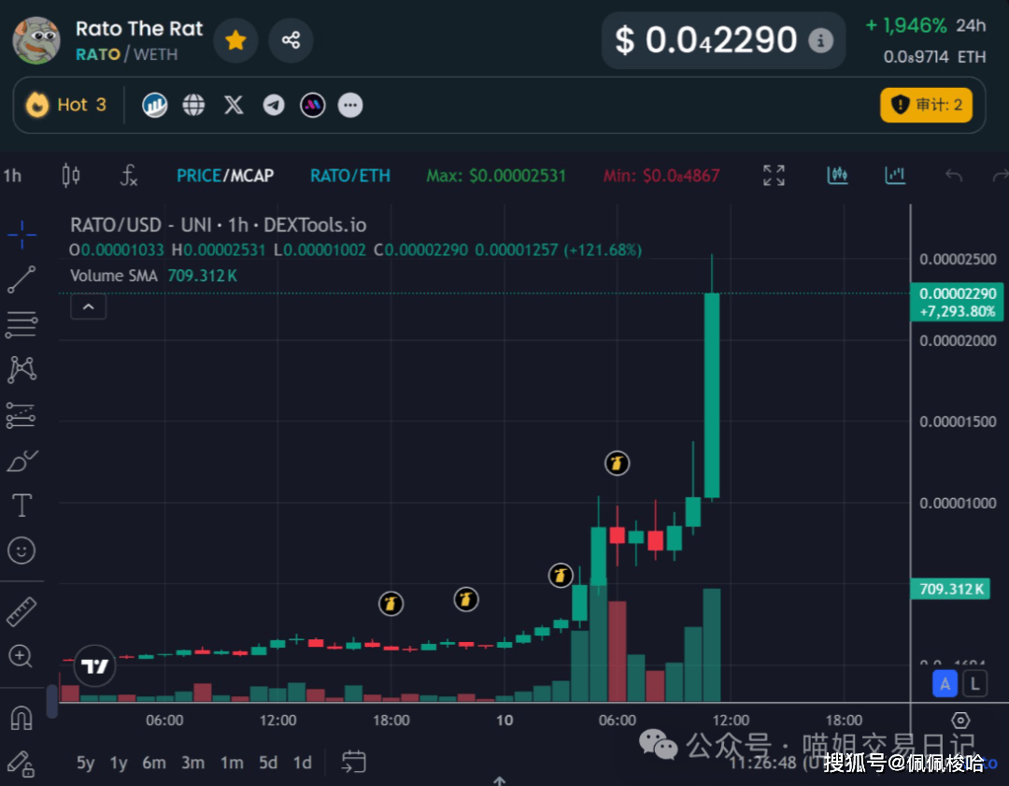Enter fullscreen chart mode
This screenshot has width=1009, height=786.
pos(773,175)
